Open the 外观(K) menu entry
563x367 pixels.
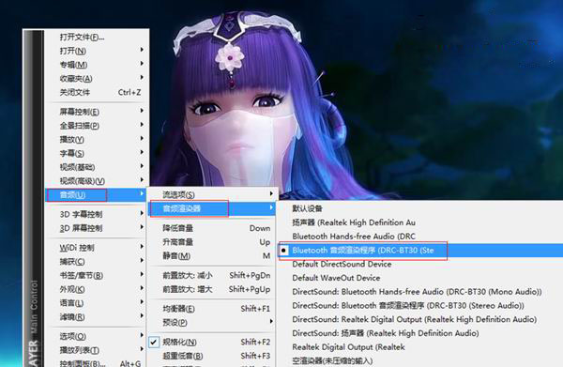[97, 289]
